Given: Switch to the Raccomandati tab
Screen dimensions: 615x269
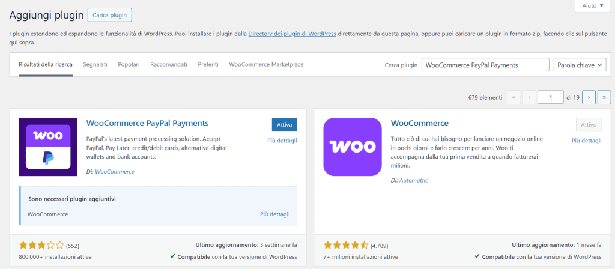Looking at the screenshot, I should click(x=169, y=64).
